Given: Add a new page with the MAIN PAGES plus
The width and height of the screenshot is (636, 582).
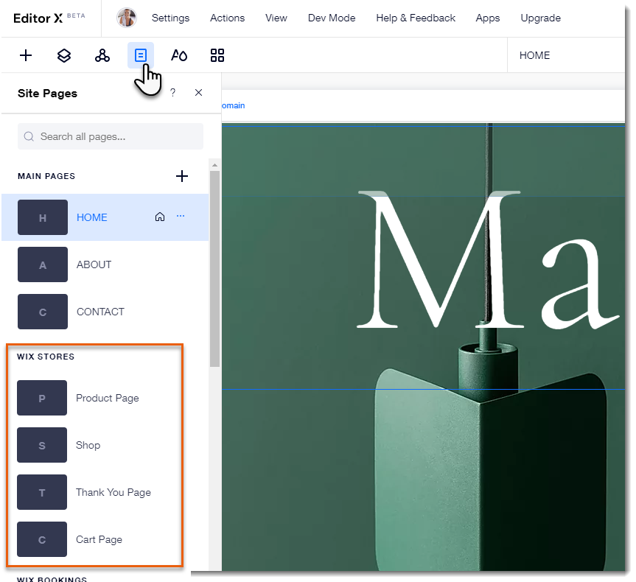Looking at the screenshot, I should pyautogui.click(x=182, y=176).
